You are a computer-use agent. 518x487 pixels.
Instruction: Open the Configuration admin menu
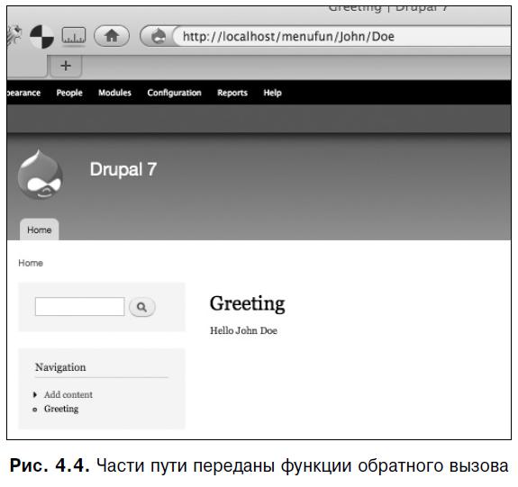pyautogui.click(x=174, y=93)
